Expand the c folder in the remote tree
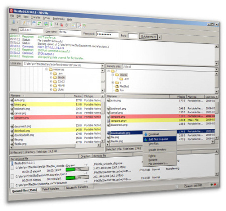Viewport: 226px width, 211px height. point(113,83)
